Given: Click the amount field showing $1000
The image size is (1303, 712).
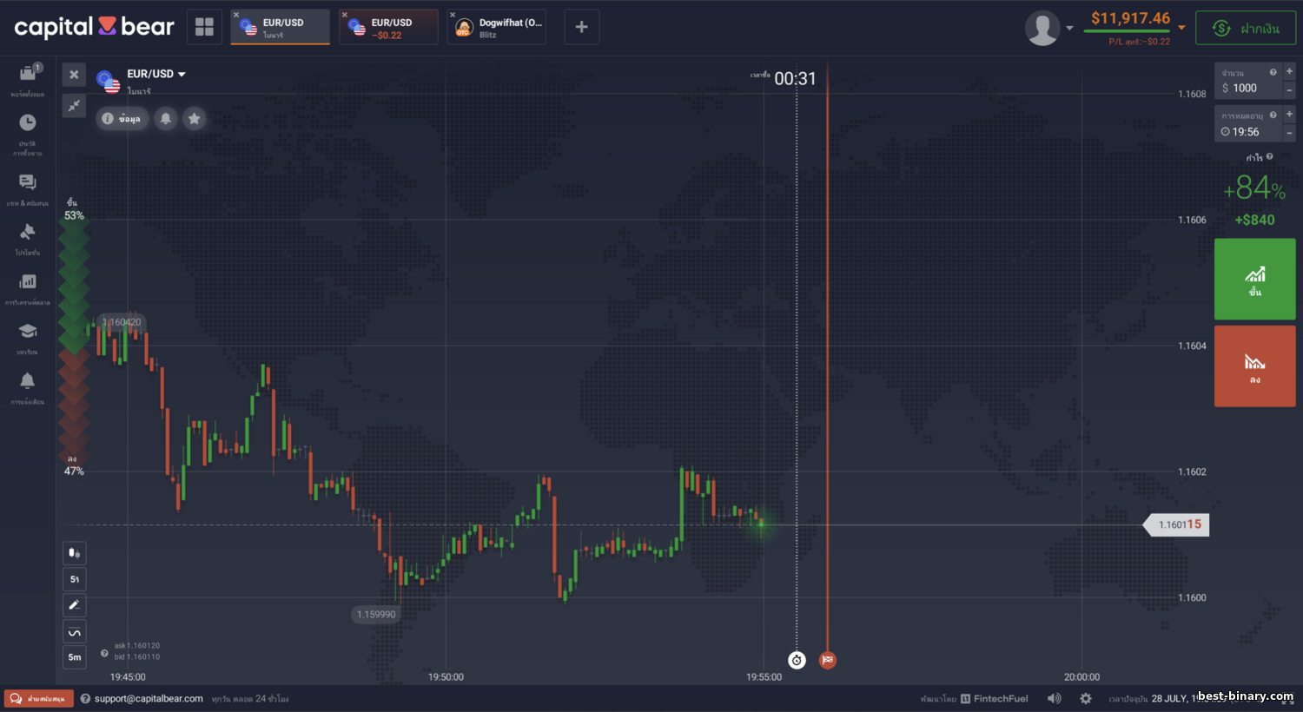Looking at the screenshot, I should [x=1247, y=88].
